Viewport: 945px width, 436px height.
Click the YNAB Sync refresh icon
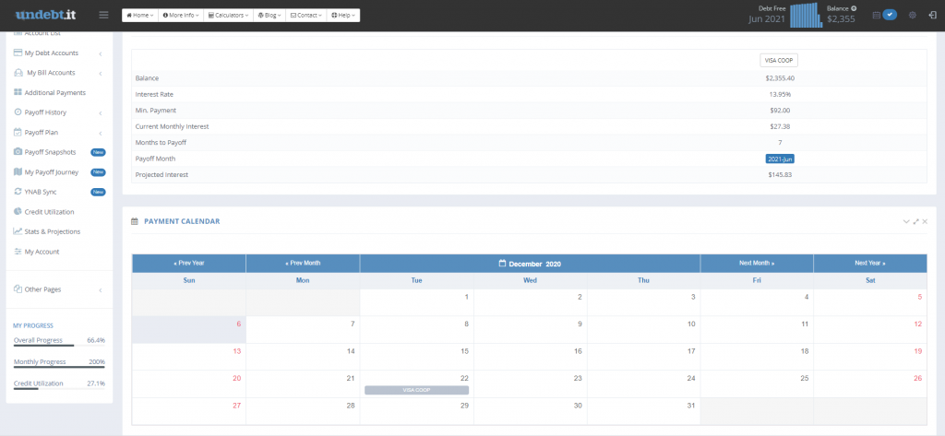click(x=18, y=192)
